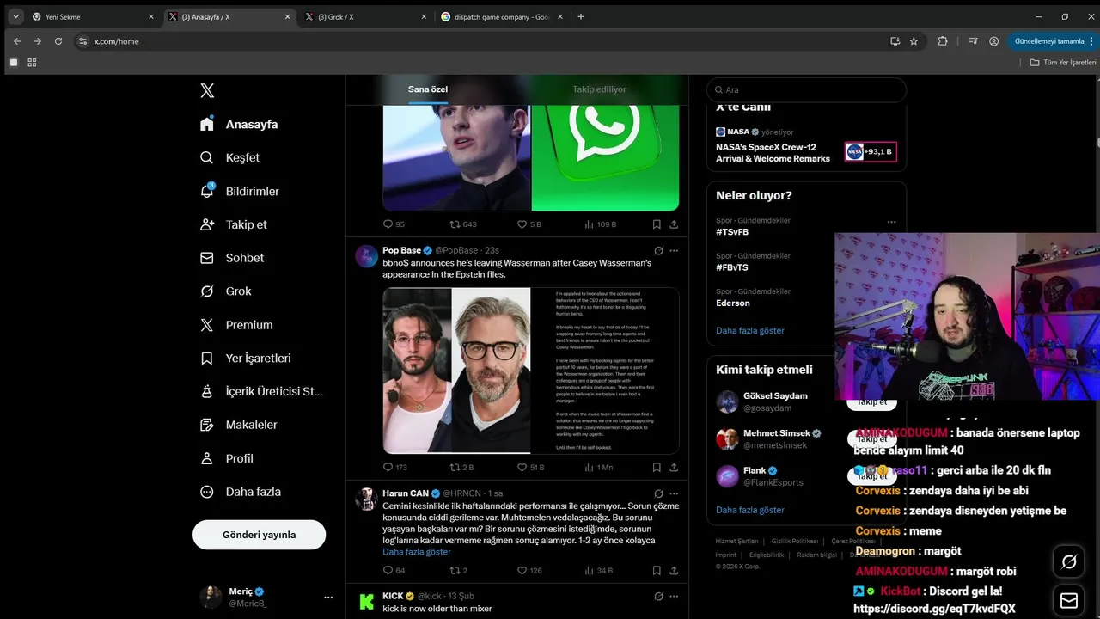Click Daha fazla göster under Neler oluyor

(x=750, y=330)
